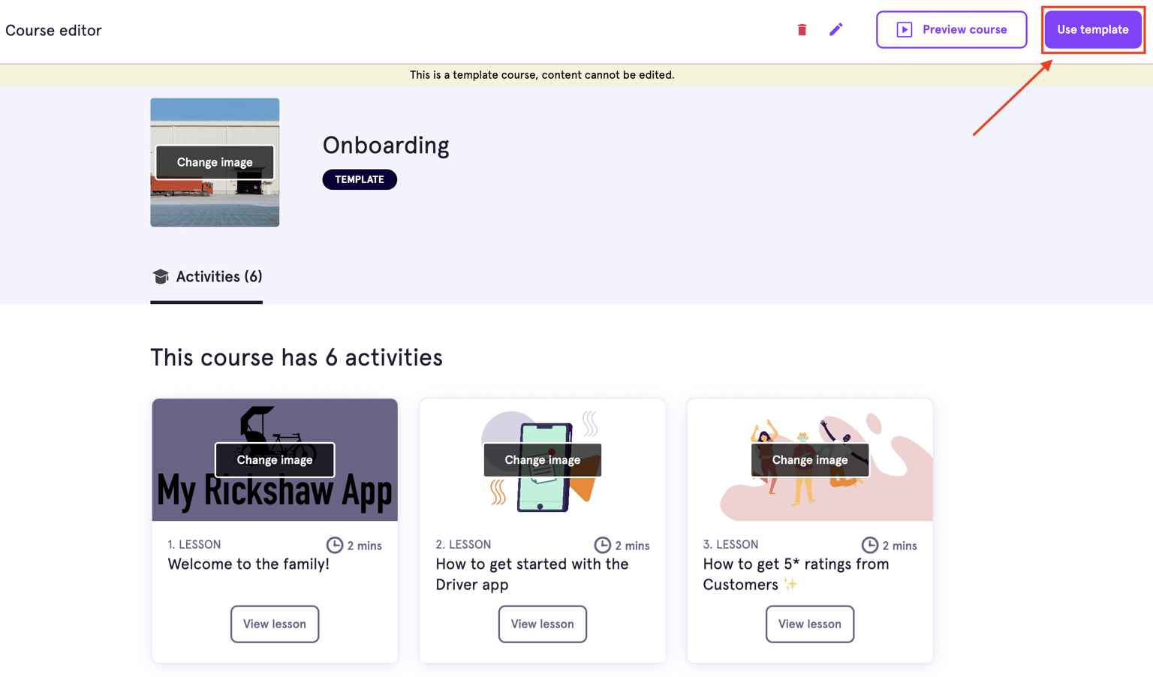Click the '2 mins' duration on lesson 2
Viewport: 1153px width, 677px height.
pyautogui.click(x=632, y=546)
